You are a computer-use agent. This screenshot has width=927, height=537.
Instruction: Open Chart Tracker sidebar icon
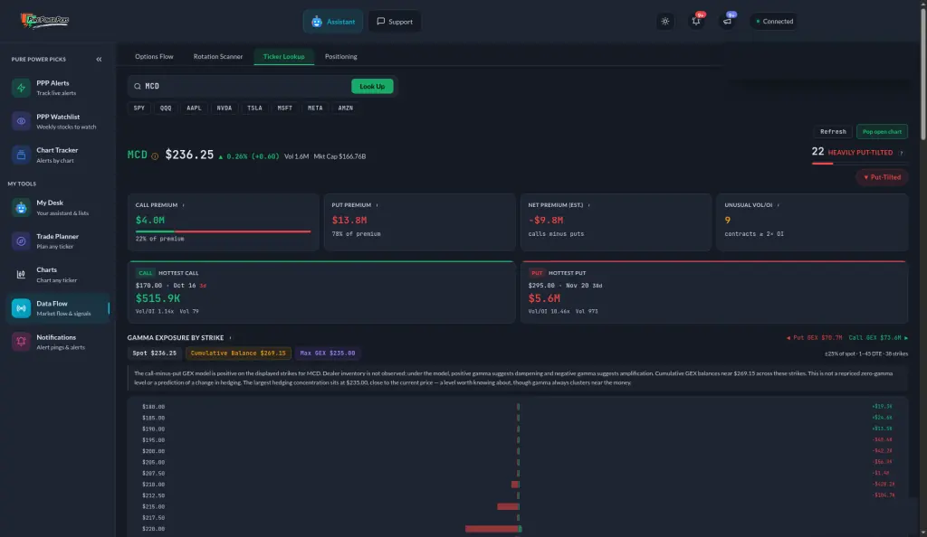click(22, 155)
